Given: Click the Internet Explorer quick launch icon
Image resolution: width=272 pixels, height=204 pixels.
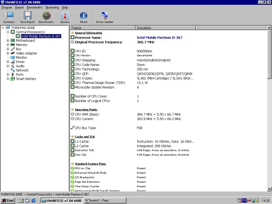Looking at the screenshot, I should coord(33,201).
